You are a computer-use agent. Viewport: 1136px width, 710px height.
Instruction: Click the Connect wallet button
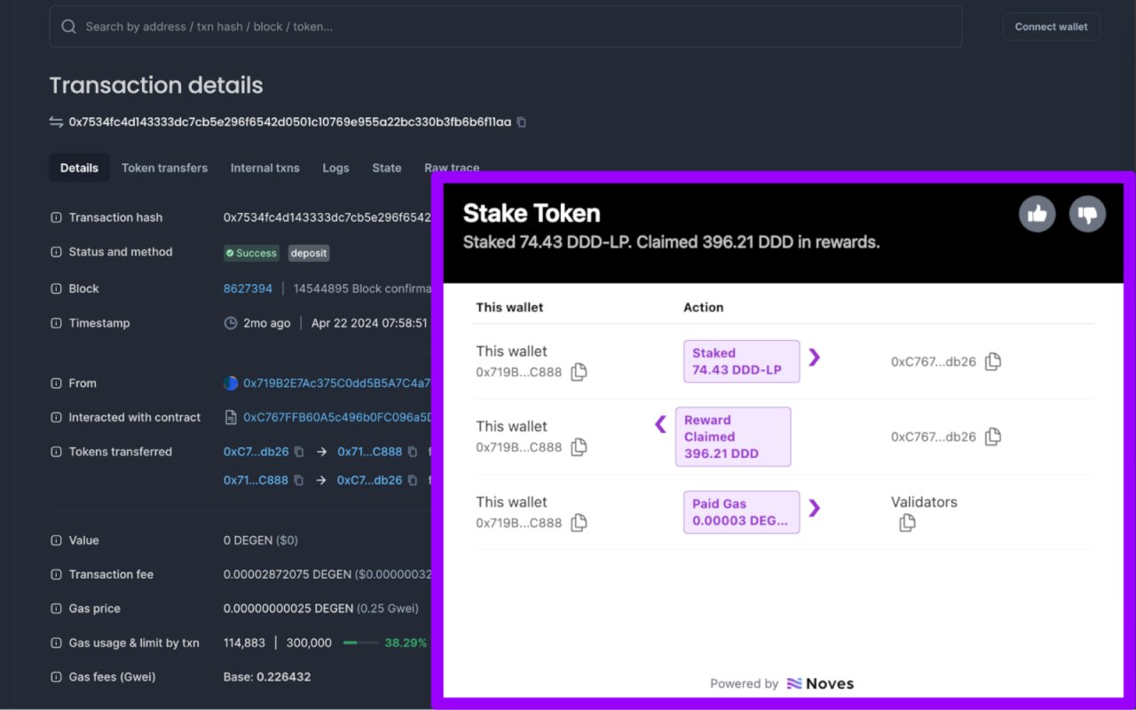[x=1052, y=27]
